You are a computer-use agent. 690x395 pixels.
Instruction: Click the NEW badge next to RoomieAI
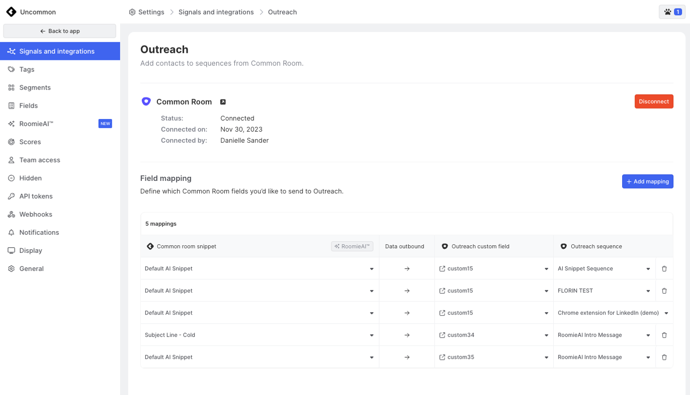pyautogui.click(x=105, y=124)
